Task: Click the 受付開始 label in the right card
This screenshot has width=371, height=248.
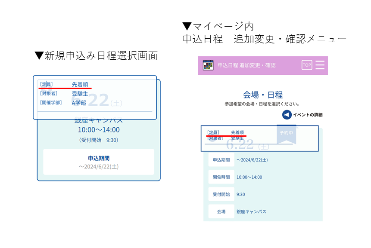Action: (221, 194)
